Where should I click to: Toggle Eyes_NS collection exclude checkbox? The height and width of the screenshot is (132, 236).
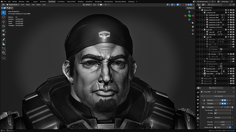(226, 30)
